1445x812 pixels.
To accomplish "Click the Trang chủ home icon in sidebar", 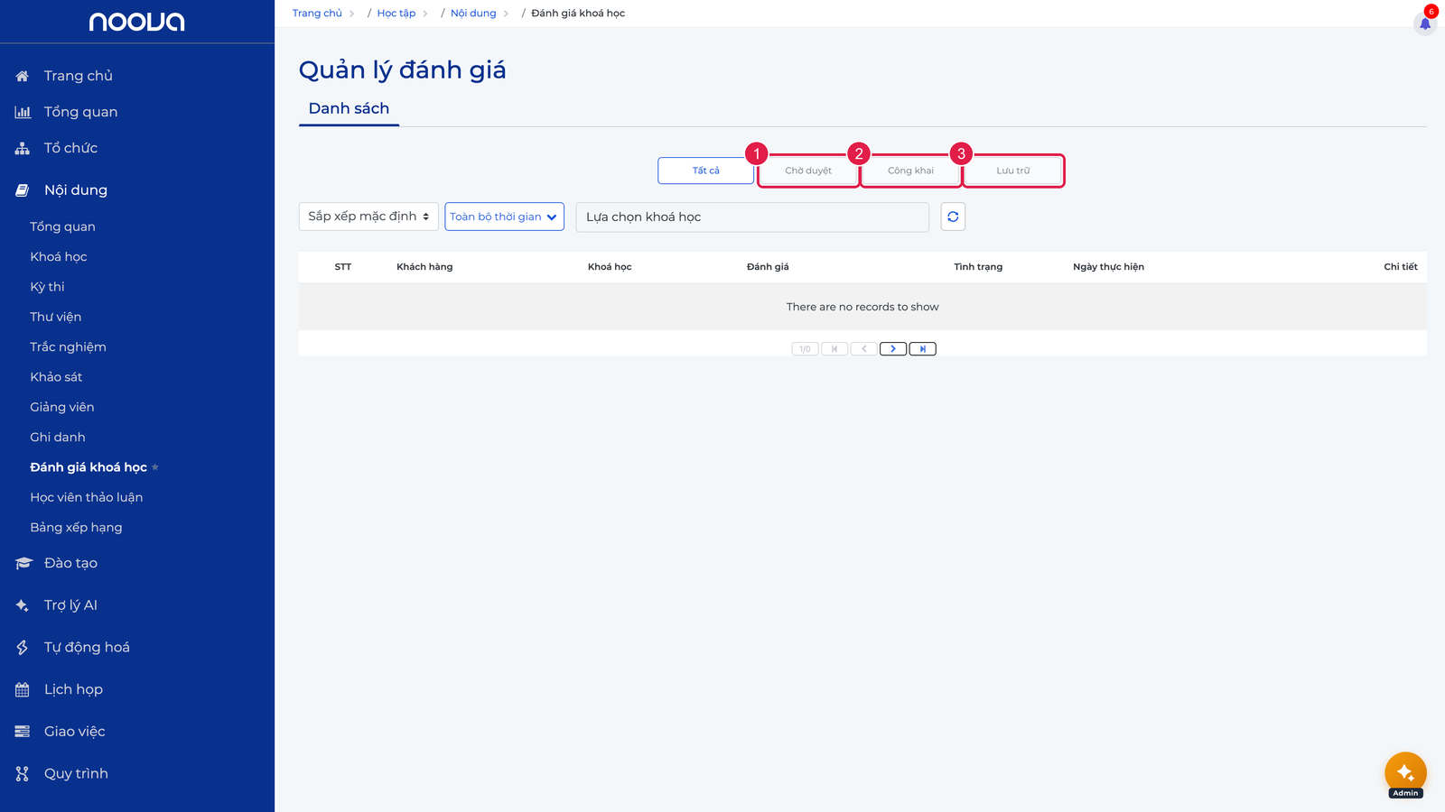I will coord(23,76).
